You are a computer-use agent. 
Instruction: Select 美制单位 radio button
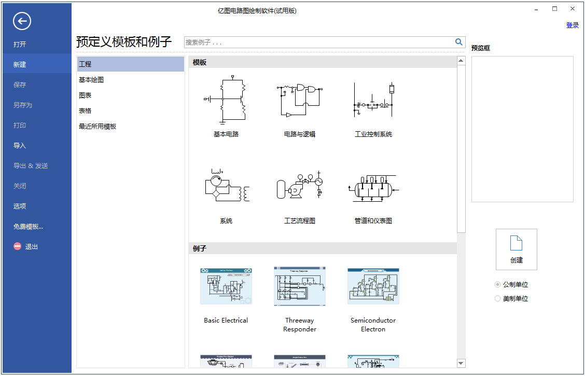coord(497,298)
